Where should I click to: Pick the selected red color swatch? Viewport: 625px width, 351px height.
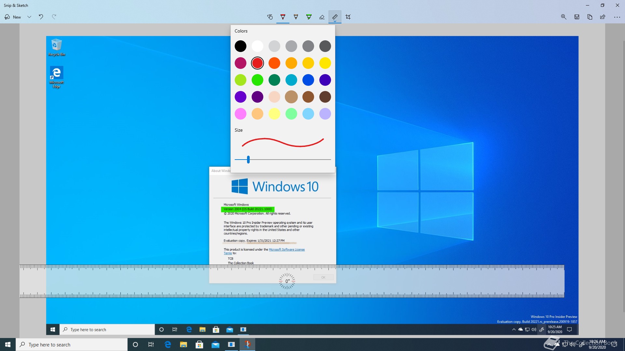257,63
